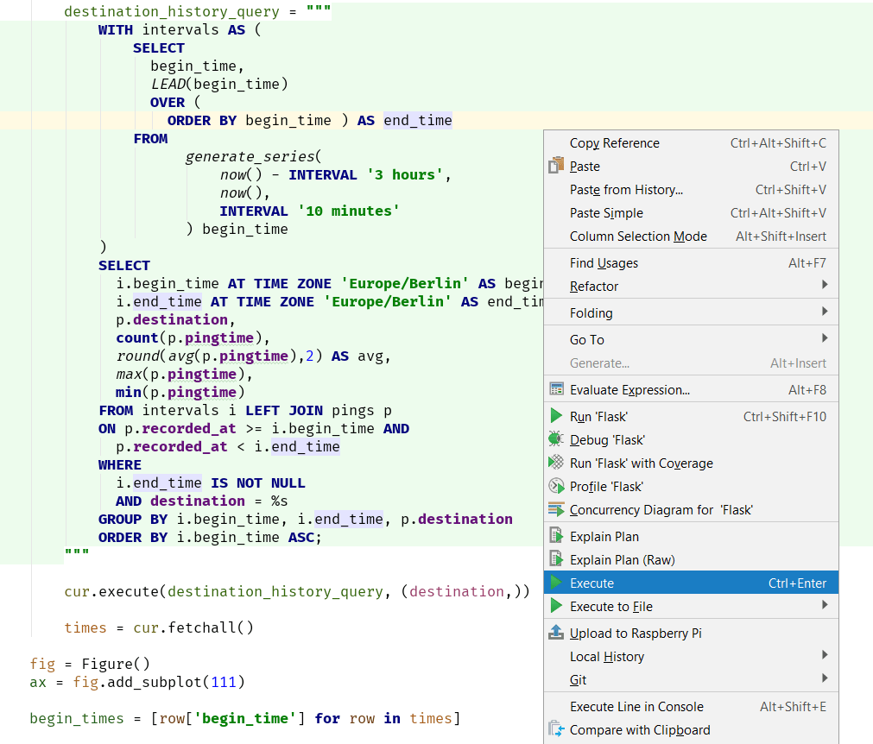Click the Profile 'Flask' icon
The image size is (873, 744).
click(x=556, y=486)
